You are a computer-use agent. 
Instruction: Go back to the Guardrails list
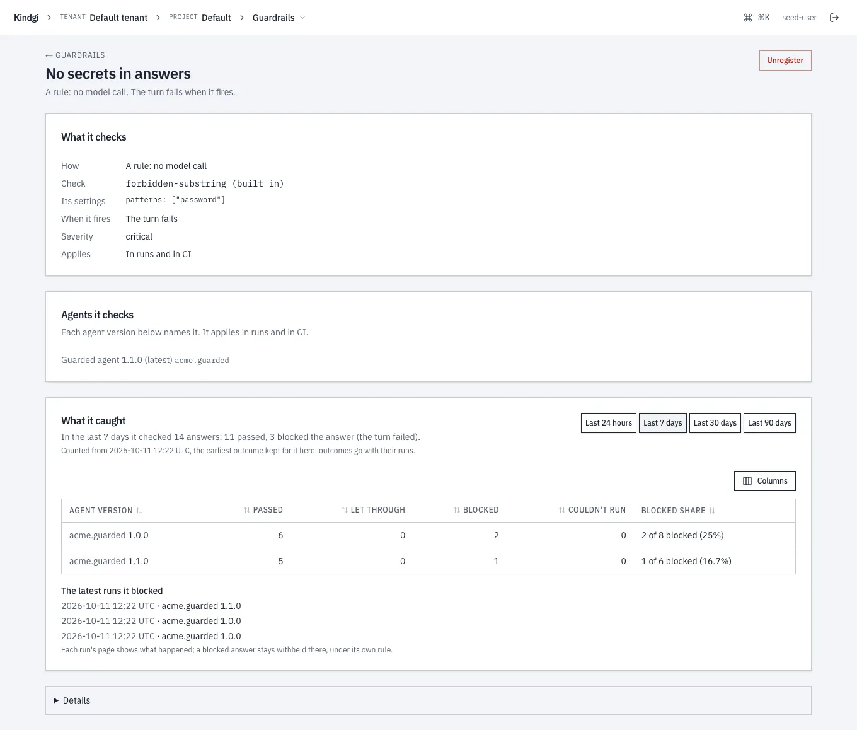[76, 55]
